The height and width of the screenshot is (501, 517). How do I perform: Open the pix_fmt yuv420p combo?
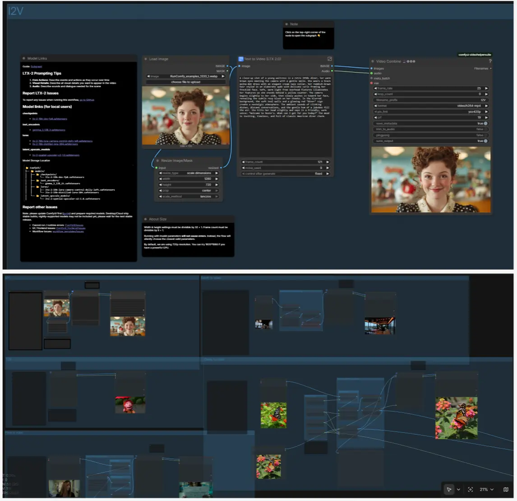(x=431, y=112)
